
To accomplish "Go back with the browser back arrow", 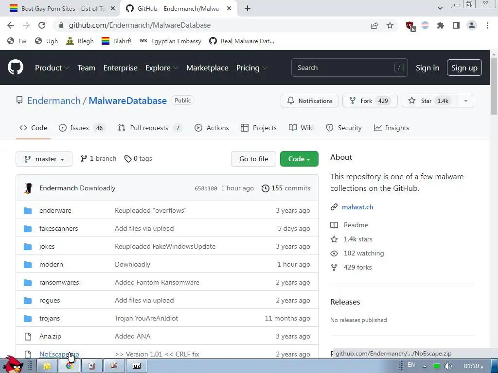I will (x=11, y=25).
